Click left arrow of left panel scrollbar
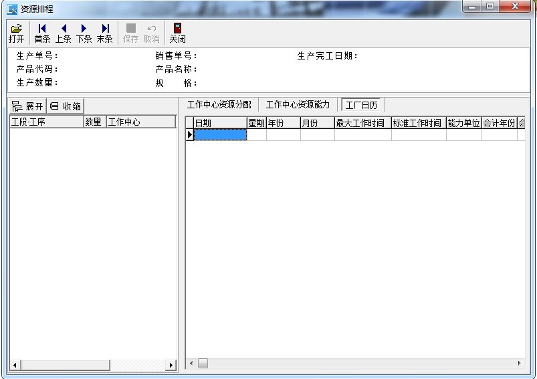Viewport: 537px width, 379px height. click(x=15, y=365)
